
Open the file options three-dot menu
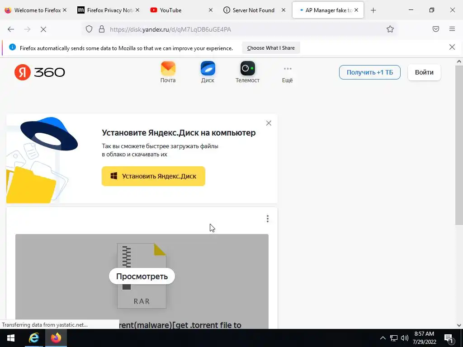[268, 219]
